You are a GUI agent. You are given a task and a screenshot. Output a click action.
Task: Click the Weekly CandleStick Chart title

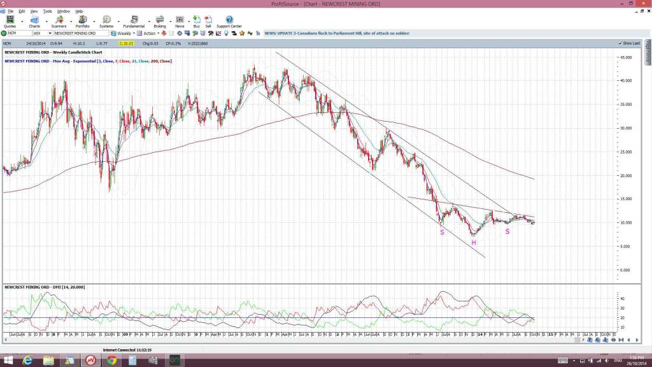click(53, 52)
